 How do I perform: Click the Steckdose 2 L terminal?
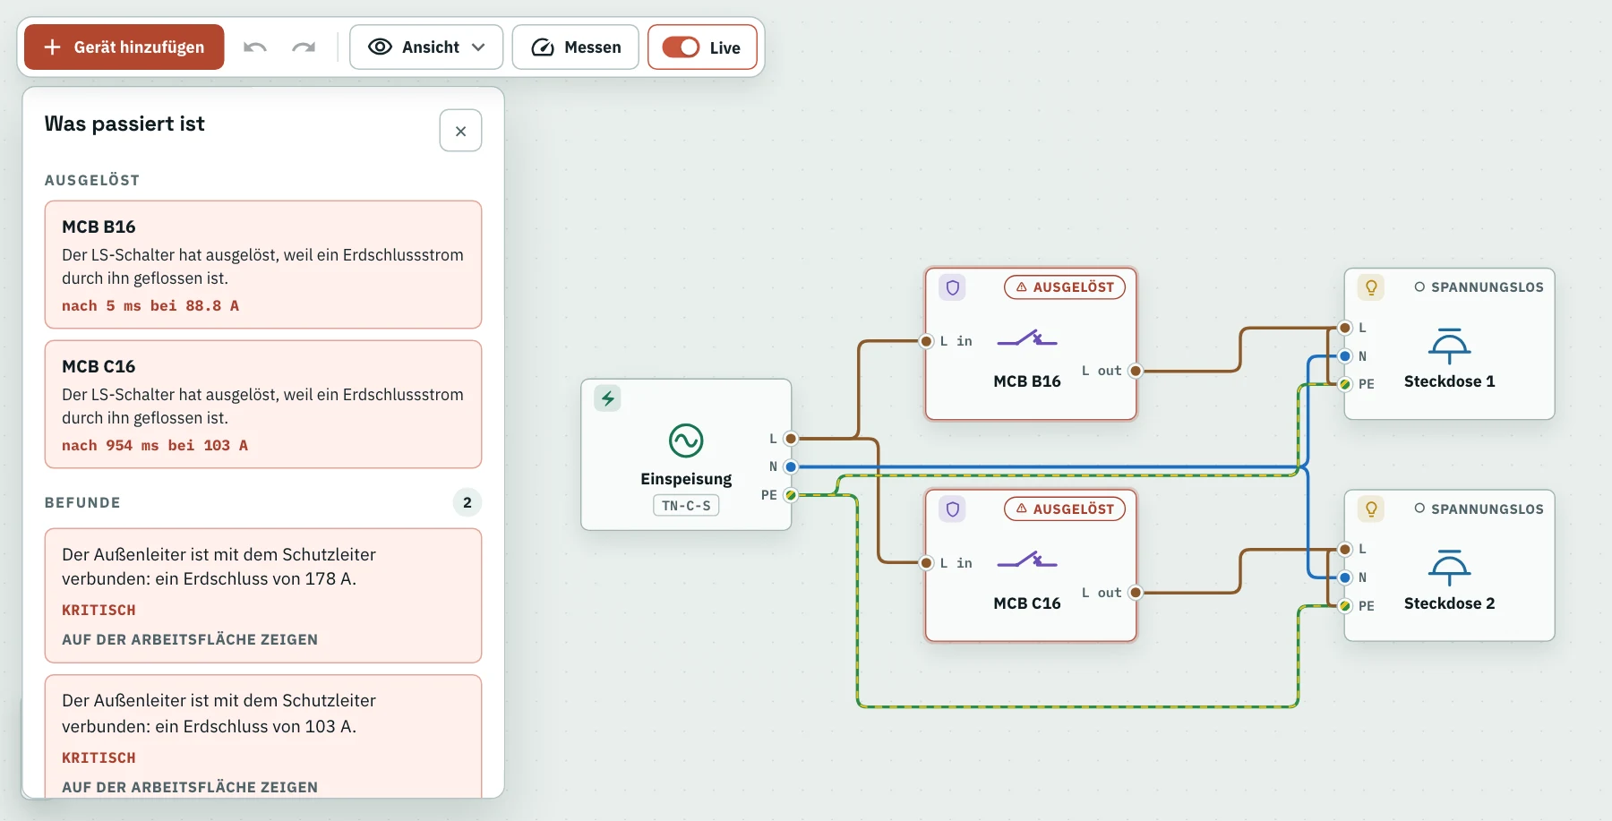(x=1345, y=549)
